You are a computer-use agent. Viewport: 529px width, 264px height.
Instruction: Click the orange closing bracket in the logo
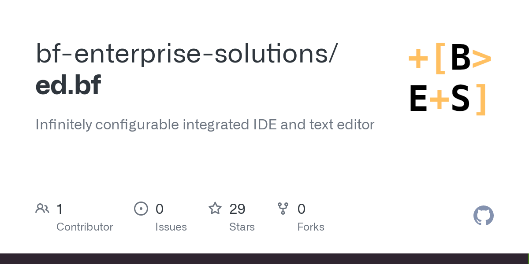point(481,99)
